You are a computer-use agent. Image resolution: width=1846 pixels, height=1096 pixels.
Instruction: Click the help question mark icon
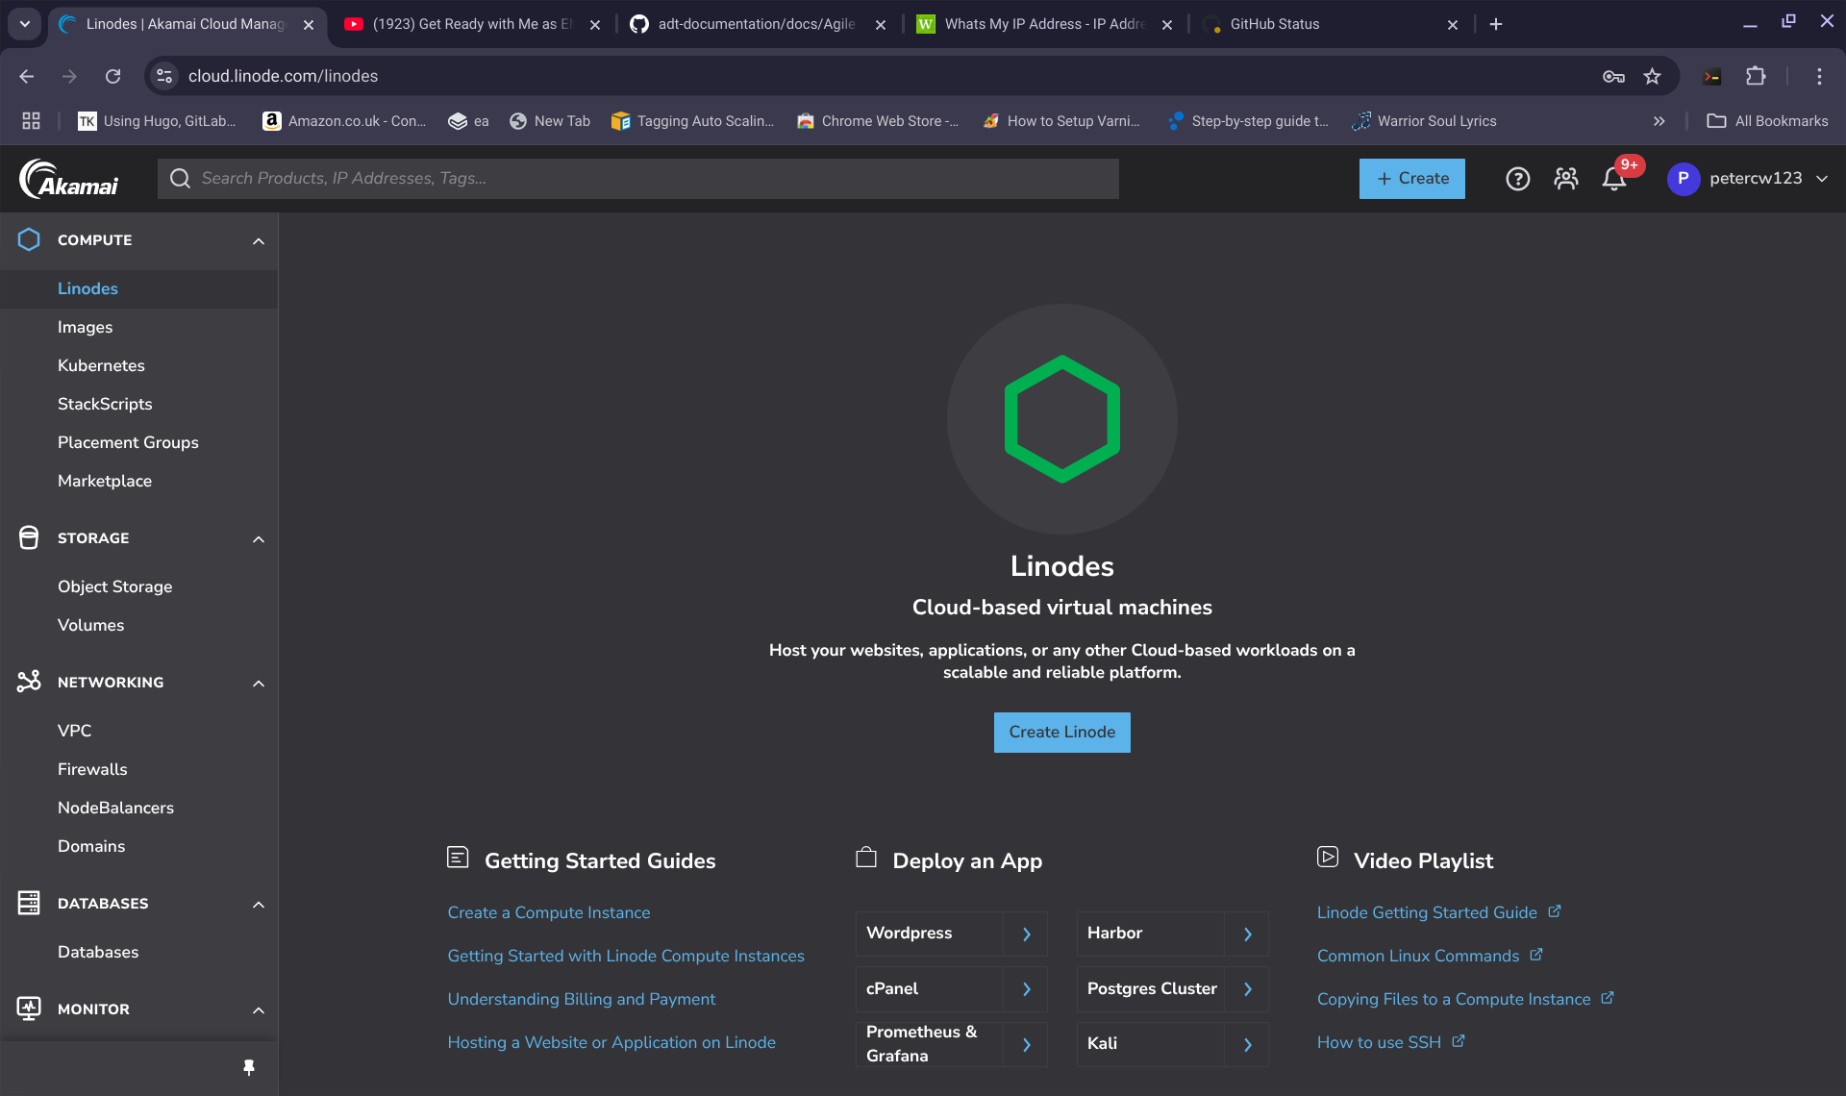point(1517,179)
